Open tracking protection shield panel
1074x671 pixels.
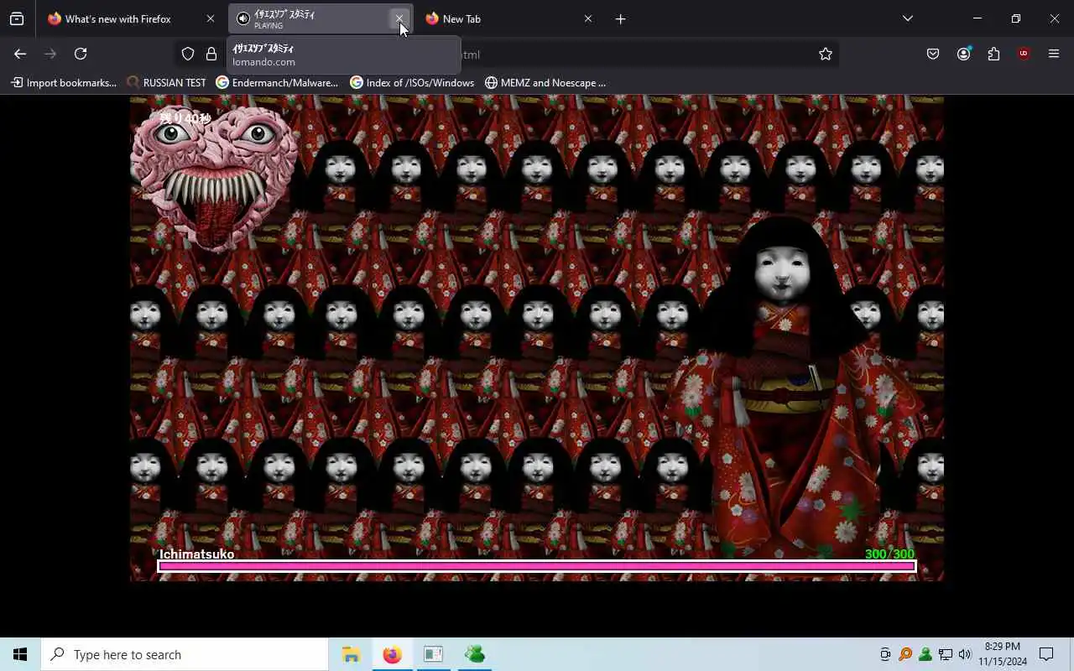[x=188, y=54]
